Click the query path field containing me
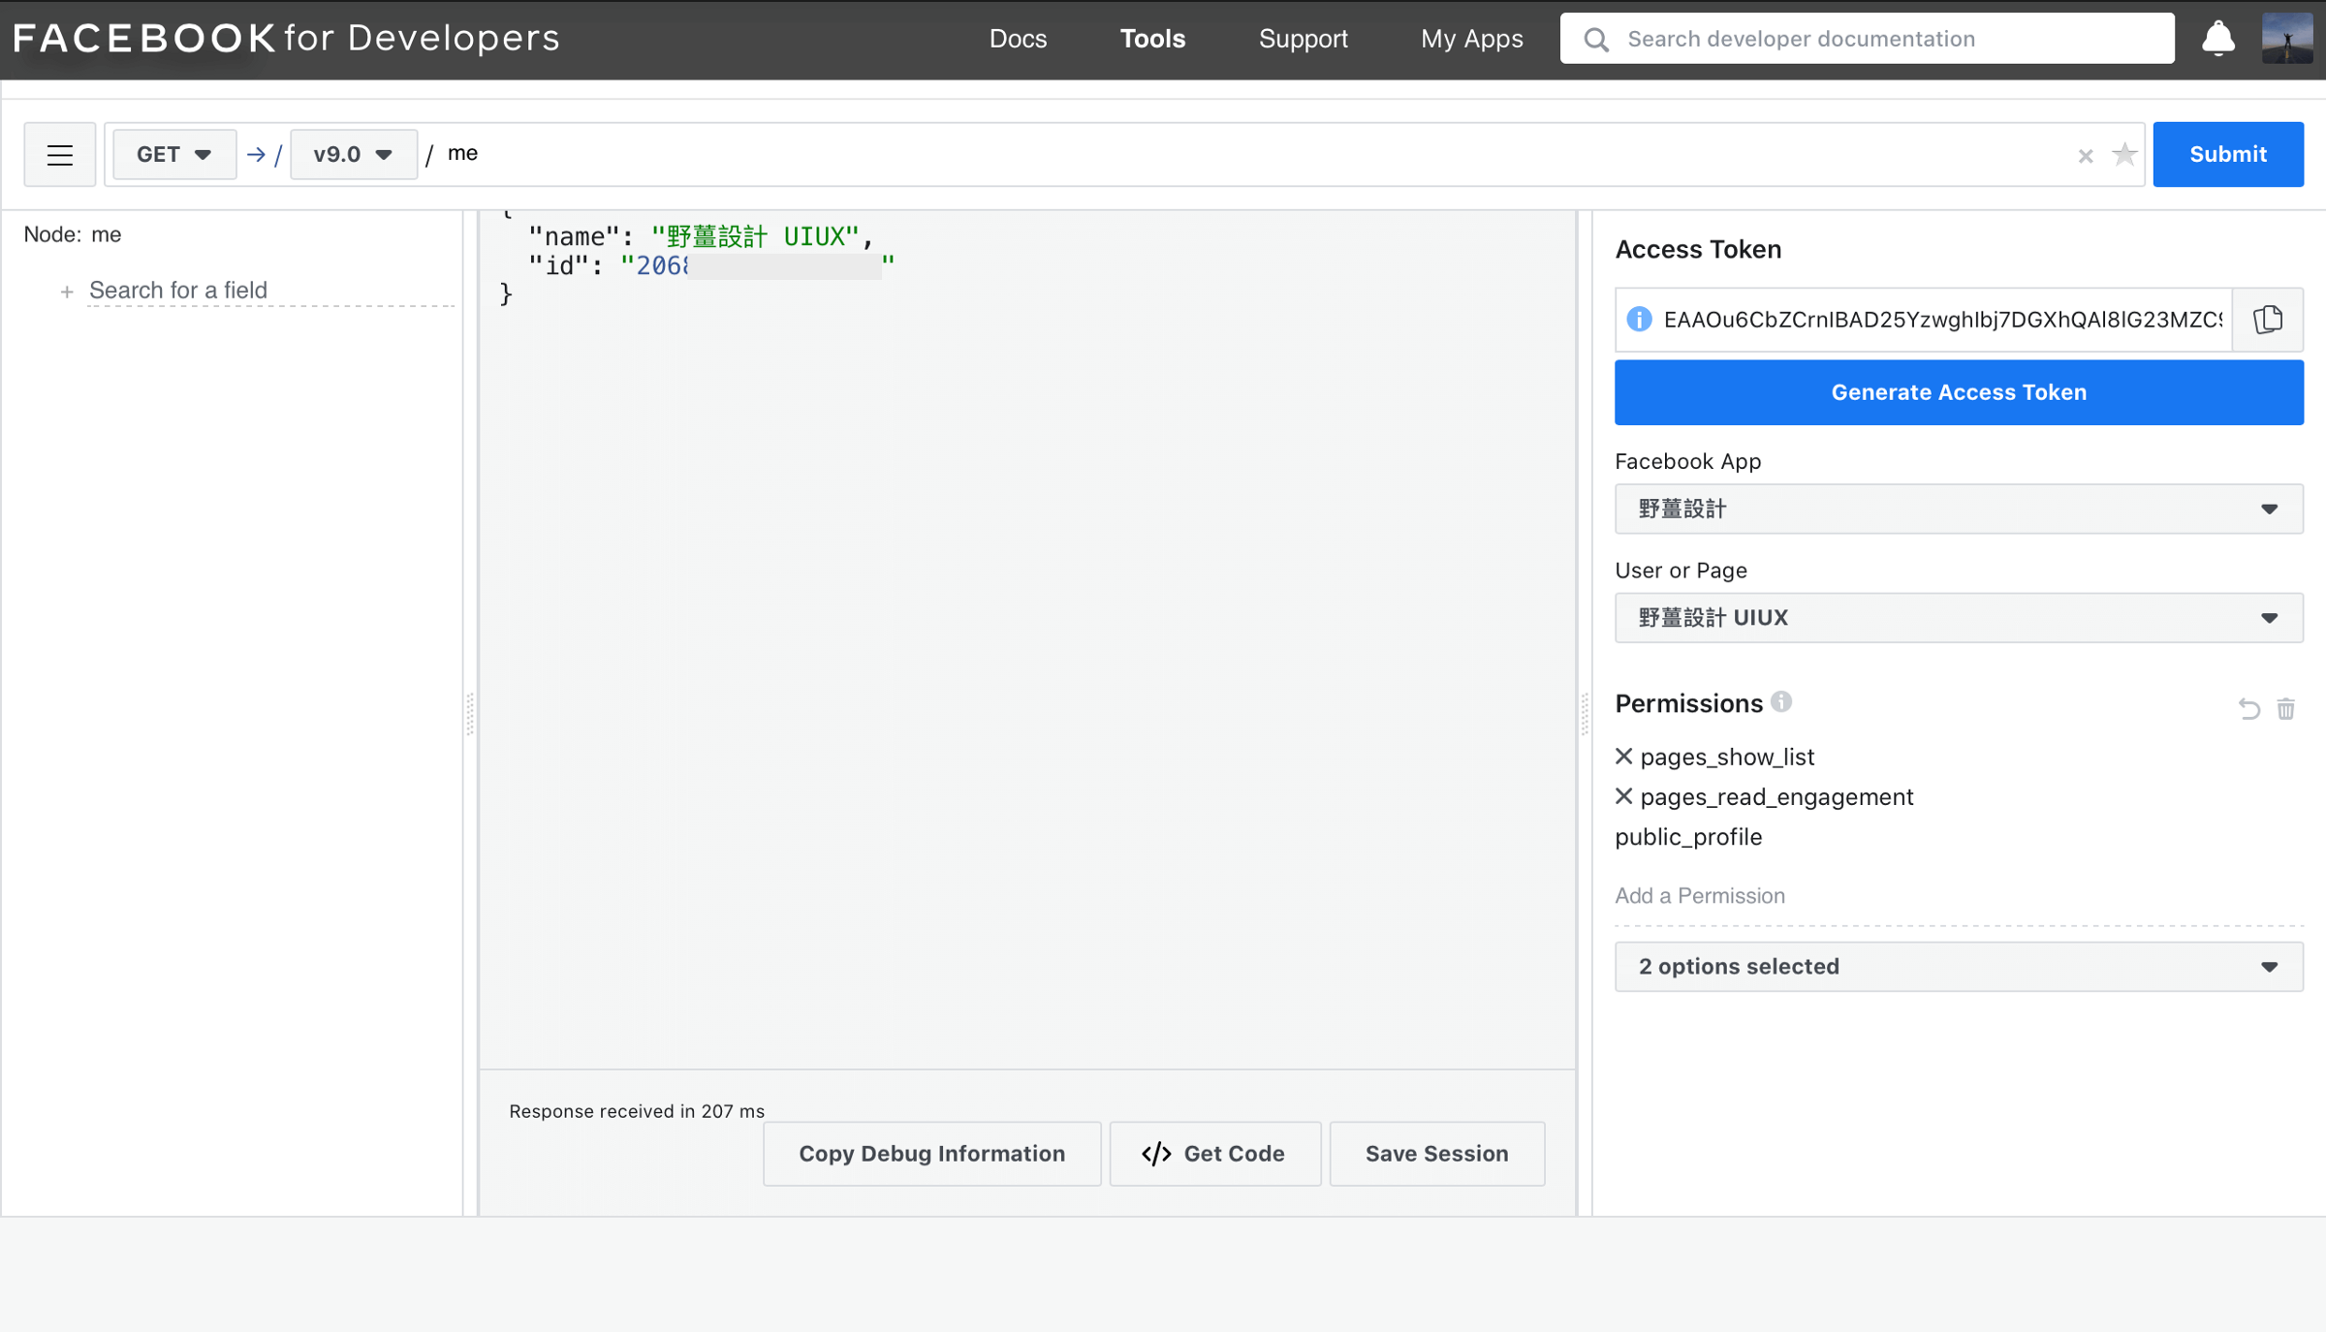The image size is (2326, 1332). (x=1255, y=154)
